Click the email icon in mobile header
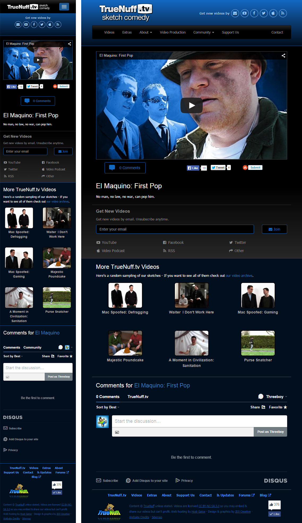 [18, 25]
